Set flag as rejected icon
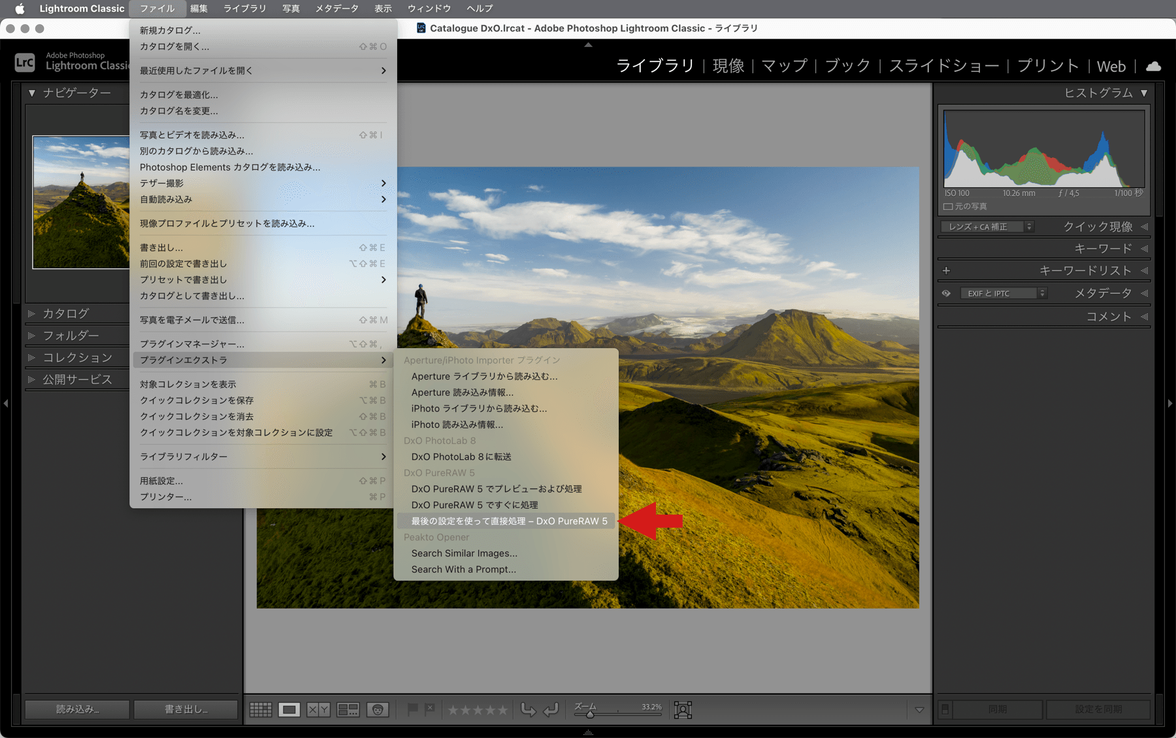This screenshot has width=1176, height=738. point(429,709)
